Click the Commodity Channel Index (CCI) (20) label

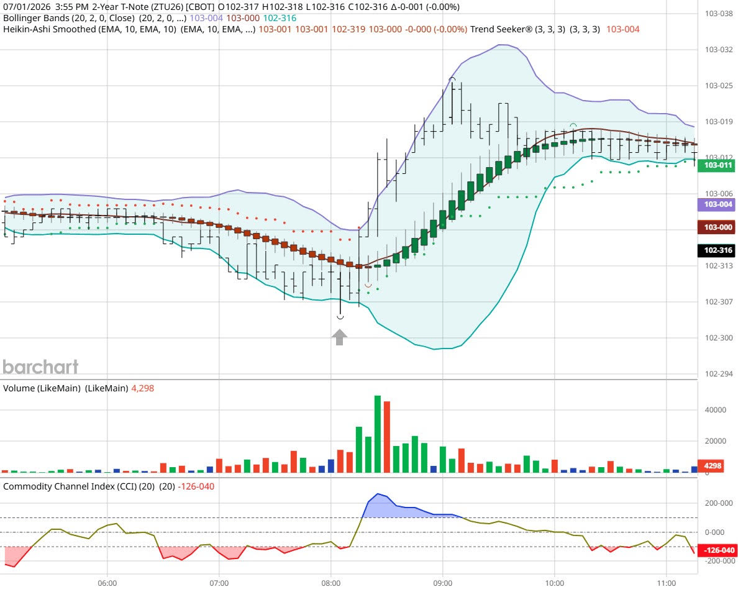point(79,486)
